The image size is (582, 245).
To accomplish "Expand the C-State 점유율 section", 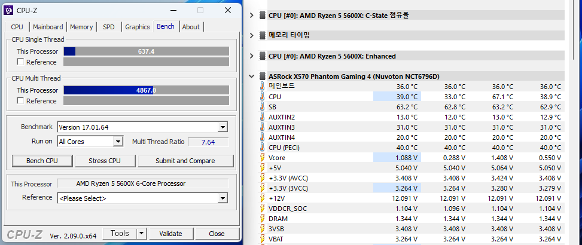I will 252,15.
